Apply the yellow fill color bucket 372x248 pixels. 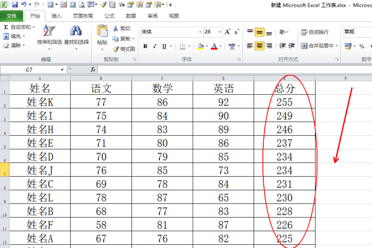point(200,46)
